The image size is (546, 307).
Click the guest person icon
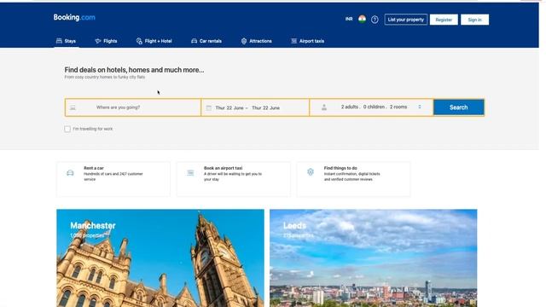click(324, 107)
